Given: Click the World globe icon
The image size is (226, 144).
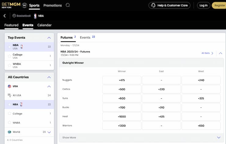Looking at the screenshot, I should [9, 132].
